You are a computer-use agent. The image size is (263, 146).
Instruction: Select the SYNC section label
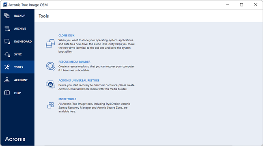pos(18,54)
